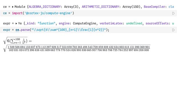Click the BaseCompiler property in the Module output
Image resolution: width=177 pixels, height=111 pixels.
tap(154, 7)
